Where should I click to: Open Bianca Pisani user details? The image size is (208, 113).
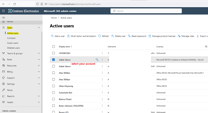(65, 99)
